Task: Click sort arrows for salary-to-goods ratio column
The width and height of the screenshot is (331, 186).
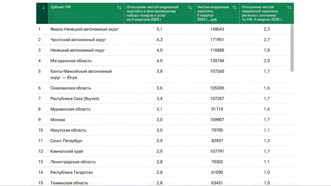Action: 190,7
